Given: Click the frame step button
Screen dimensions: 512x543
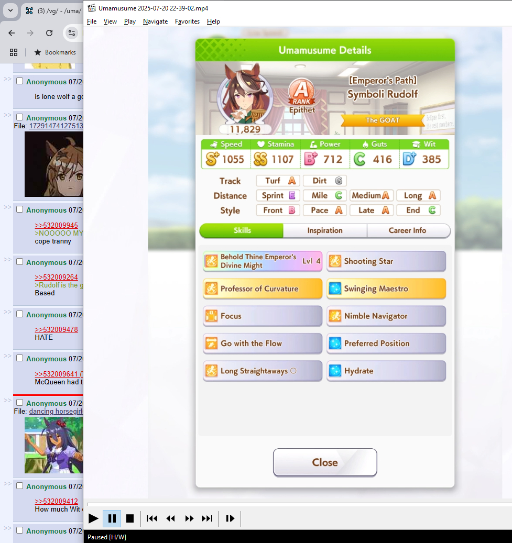Looking at the screenshot, I should tap(230, 518).
